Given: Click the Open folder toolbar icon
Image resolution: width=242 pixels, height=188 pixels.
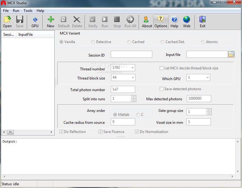Looking at the screenshot, I should coord(7,22).
